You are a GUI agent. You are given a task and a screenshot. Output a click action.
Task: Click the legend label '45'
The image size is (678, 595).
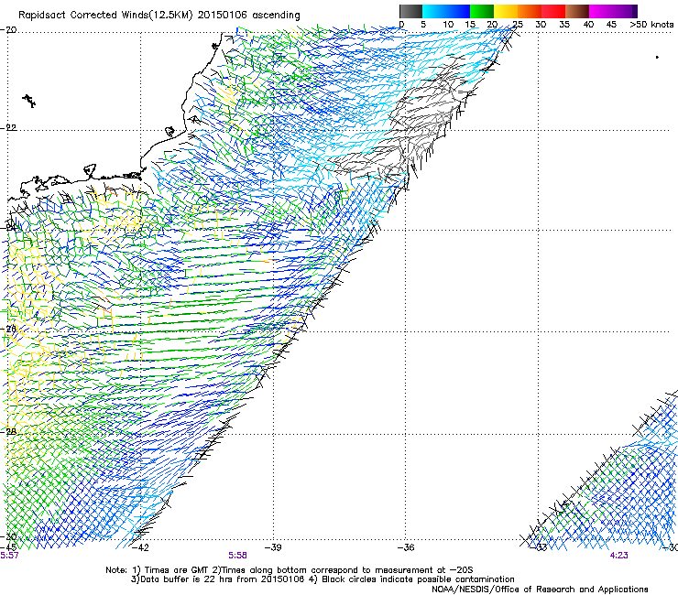[x=611, y=25]
